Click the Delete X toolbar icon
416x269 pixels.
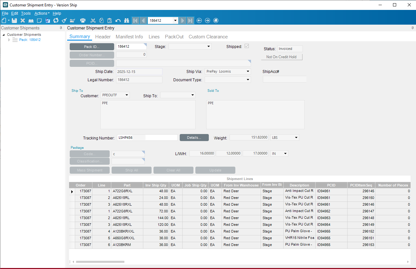(x=23, y=20)
